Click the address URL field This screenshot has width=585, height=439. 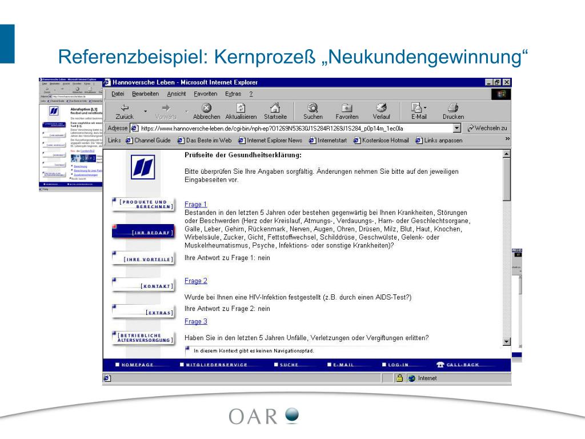296,129
